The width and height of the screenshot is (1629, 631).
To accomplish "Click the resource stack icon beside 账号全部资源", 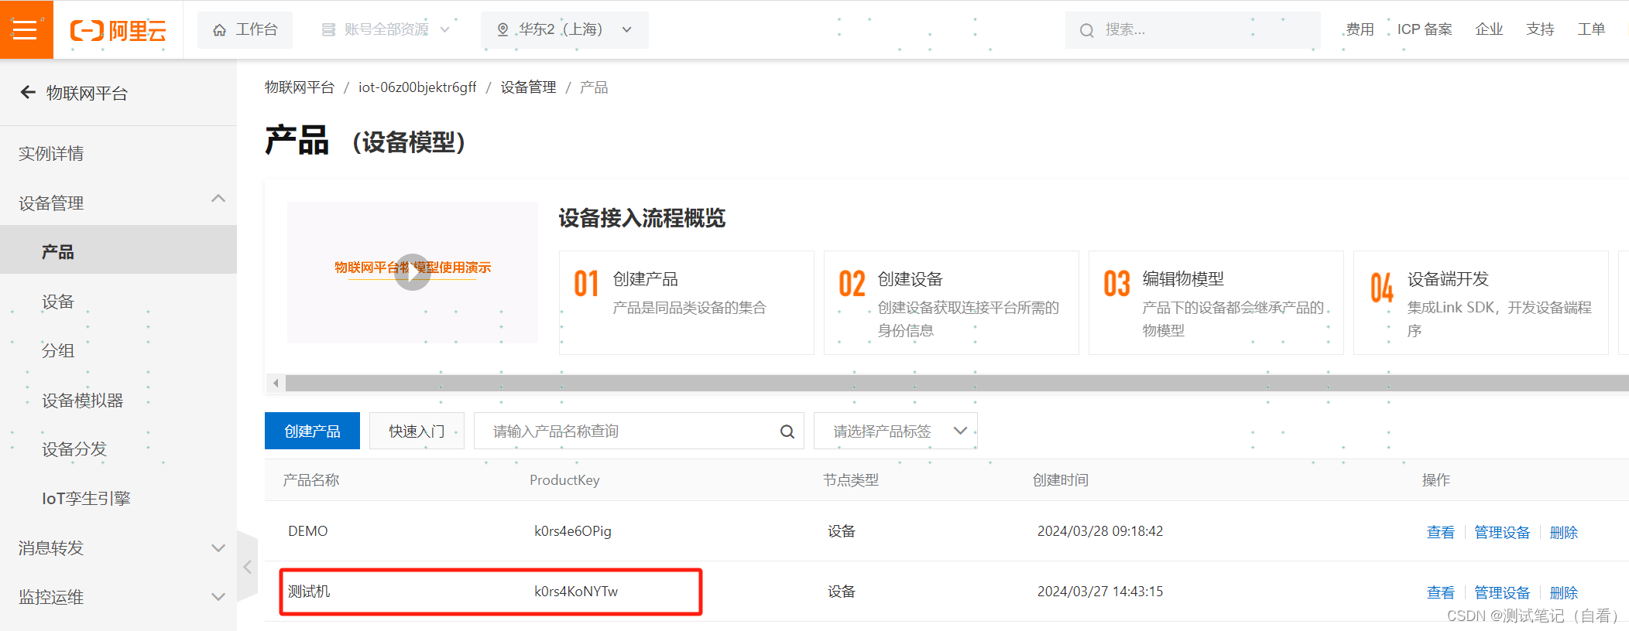I will (328, 30).
